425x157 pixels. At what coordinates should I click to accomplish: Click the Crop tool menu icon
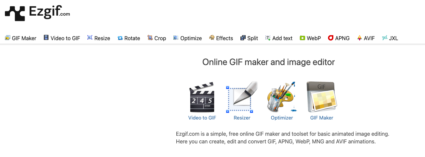point(150,38)
